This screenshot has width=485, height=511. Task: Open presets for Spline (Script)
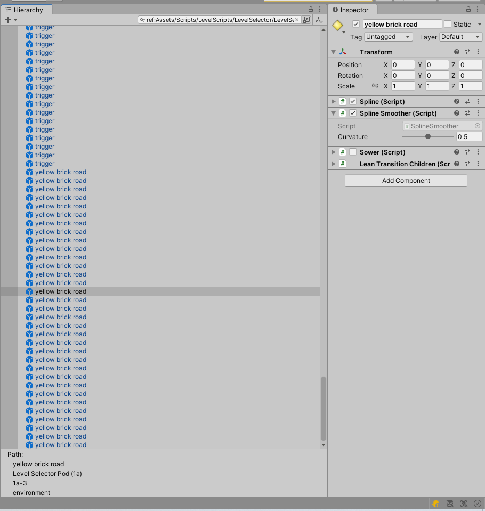pyautogui.click(x=467, y=101)
